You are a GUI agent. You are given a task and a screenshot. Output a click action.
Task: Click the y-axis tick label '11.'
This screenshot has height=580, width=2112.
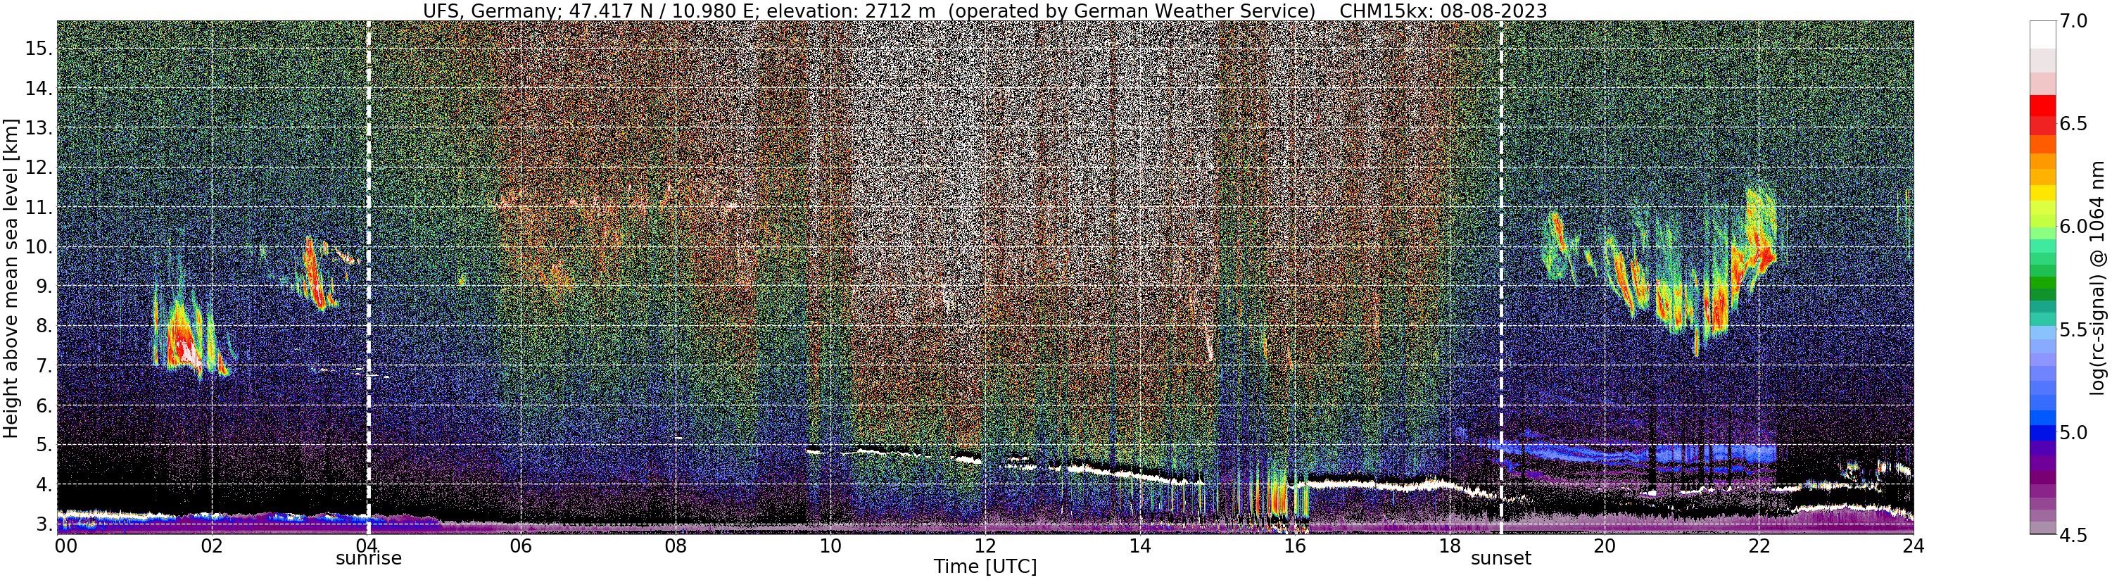39,208
